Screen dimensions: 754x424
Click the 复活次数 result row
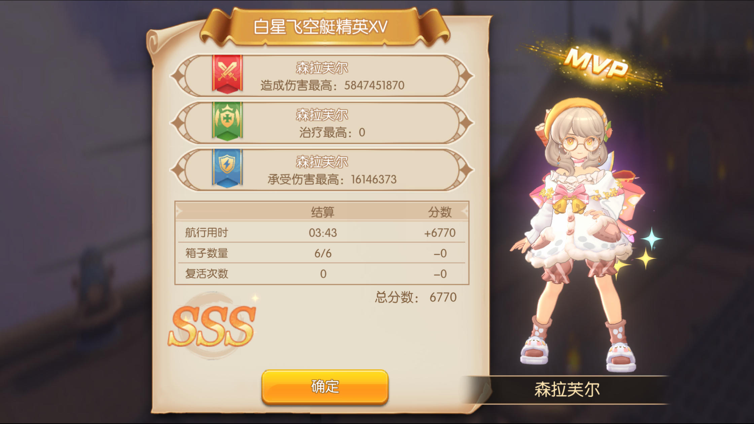tap(322, 274)
